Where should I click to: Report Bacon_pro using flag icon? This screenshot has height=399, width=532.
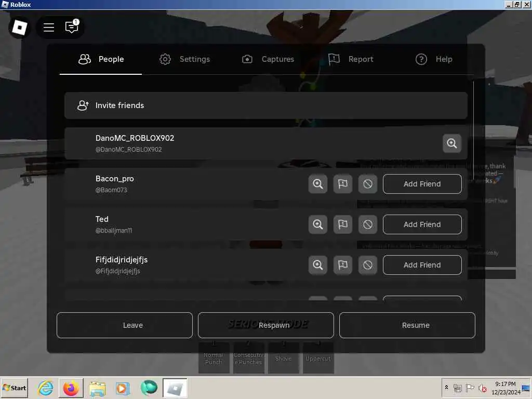(343, 184)
